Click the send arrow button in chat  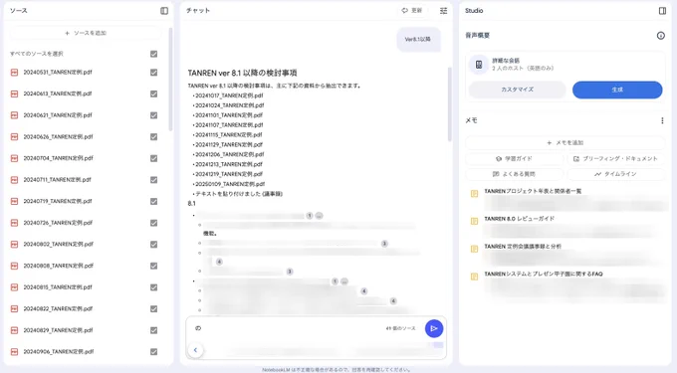[x=434, y=328]
